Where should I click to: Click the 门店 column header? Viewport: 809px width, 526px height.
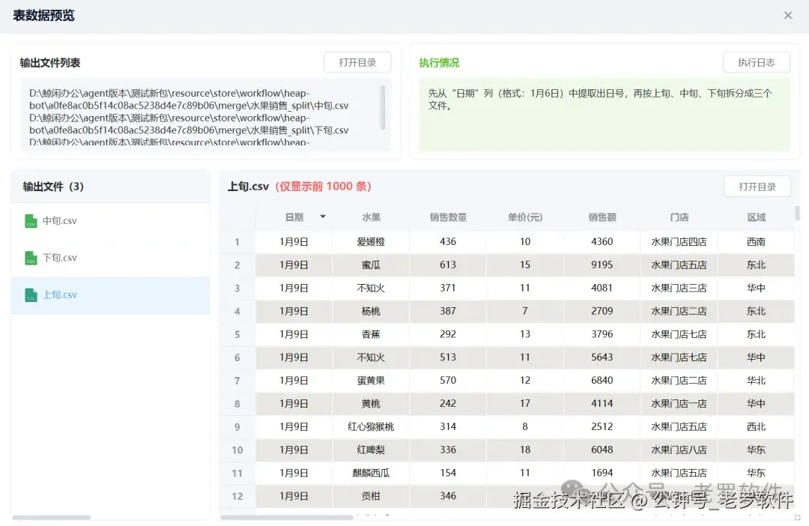(x=679, y=217)
